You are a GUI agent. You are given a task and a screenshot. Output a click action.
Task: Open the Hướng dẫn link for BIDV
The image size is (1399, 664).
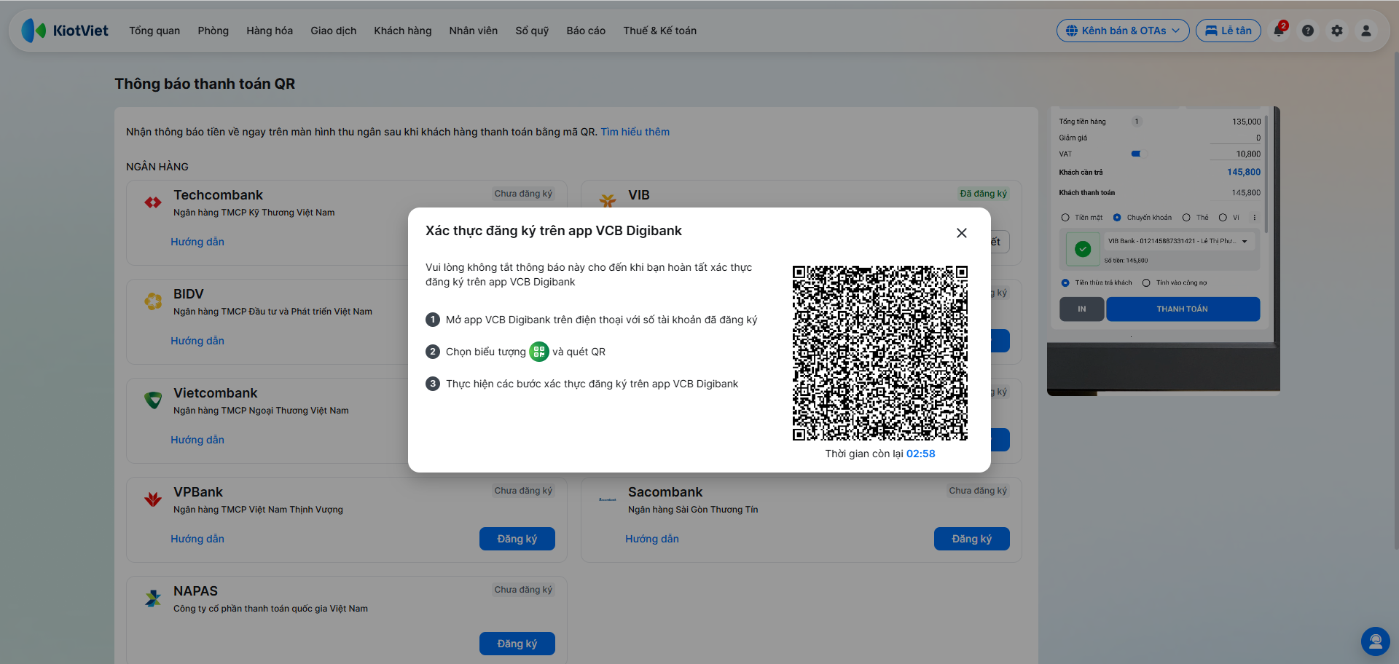click(197, 341)
